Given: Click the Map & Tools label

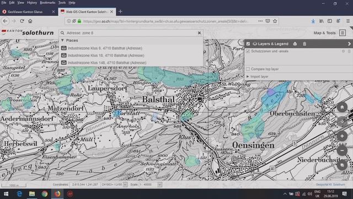Looking at the screenshot, I should click(x=324, y=33).
